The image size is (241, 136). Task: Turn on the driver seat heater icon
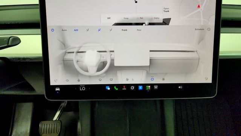click(56, 80)
